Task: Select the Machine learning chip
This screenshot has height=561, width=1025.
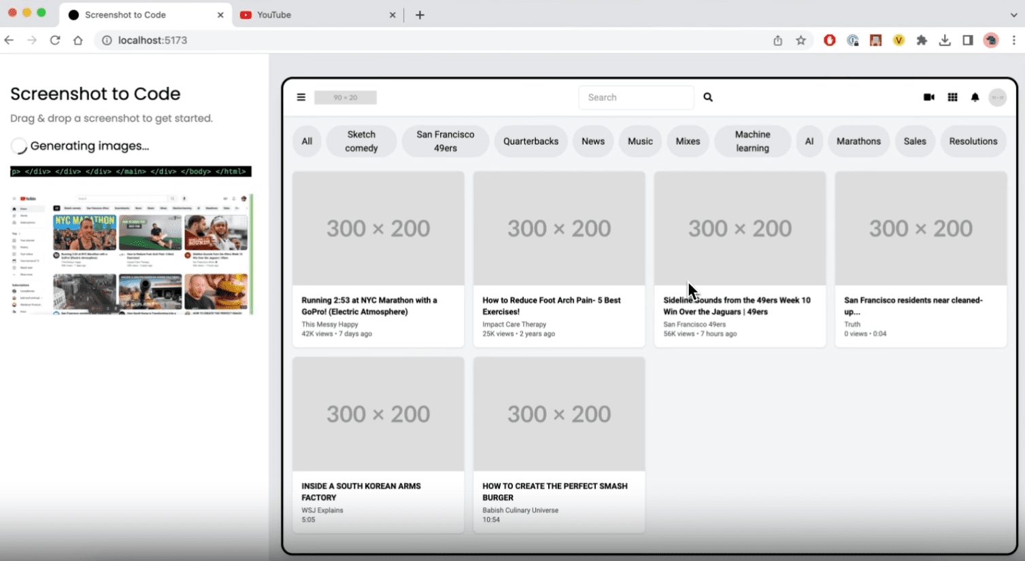Action: click(752, 141)
